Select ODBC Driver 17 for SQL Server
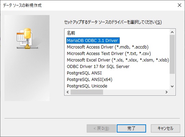Viewport: 185px width, 137px height. 98,67
